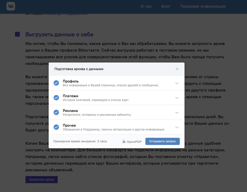The height and width of the screenshot is (192, 247).
Task: Click the Профиль row title
Action: tap(71, 81)
